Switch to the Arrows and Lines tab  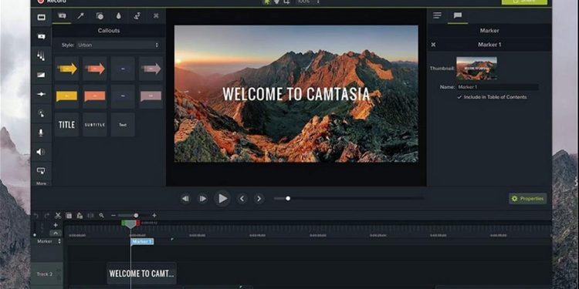(x=80, y=16)
